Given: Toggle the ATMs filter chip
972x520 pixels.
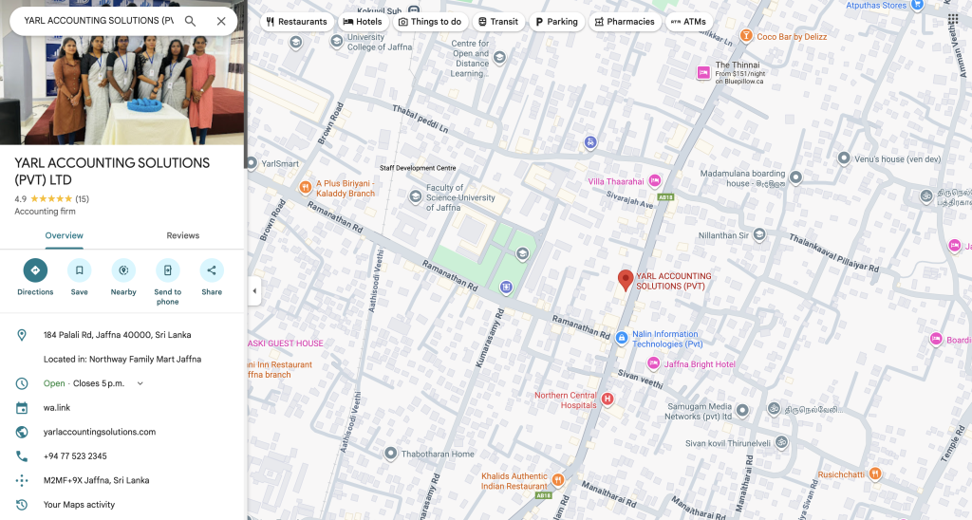Looking at the screenshot, I should (x=687, y=22).
